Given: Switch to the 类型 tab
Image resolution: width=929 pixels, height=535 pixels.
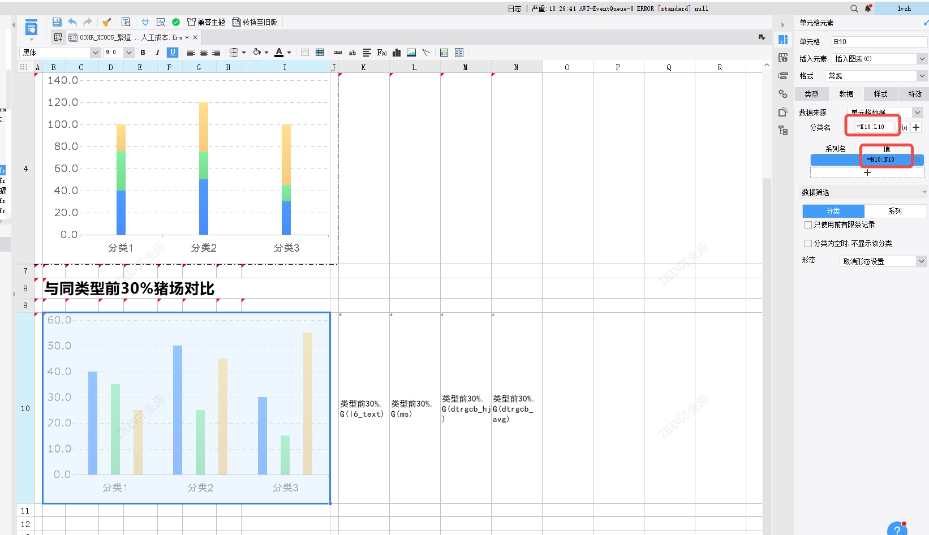Looking at the screenshot, I should pyautogui.click(x=812, y=94).
